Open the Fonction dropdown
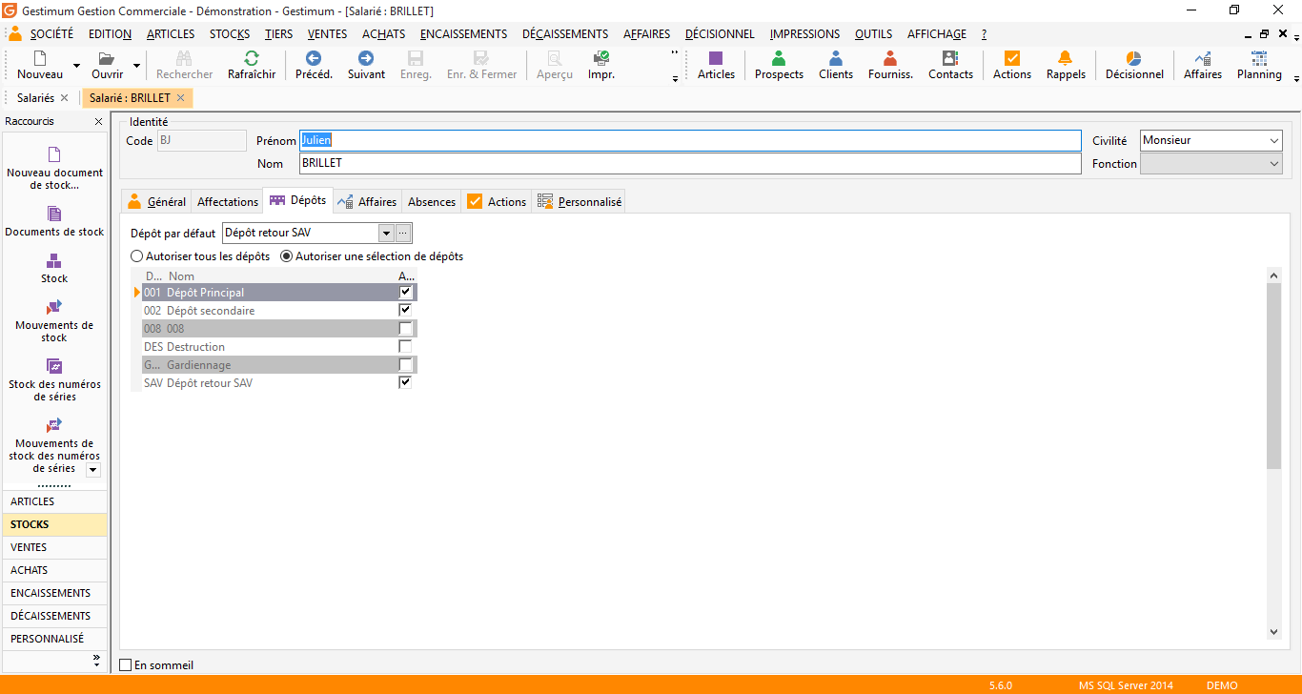The height and width of the screenshot is (694, 1302). 1274,164
